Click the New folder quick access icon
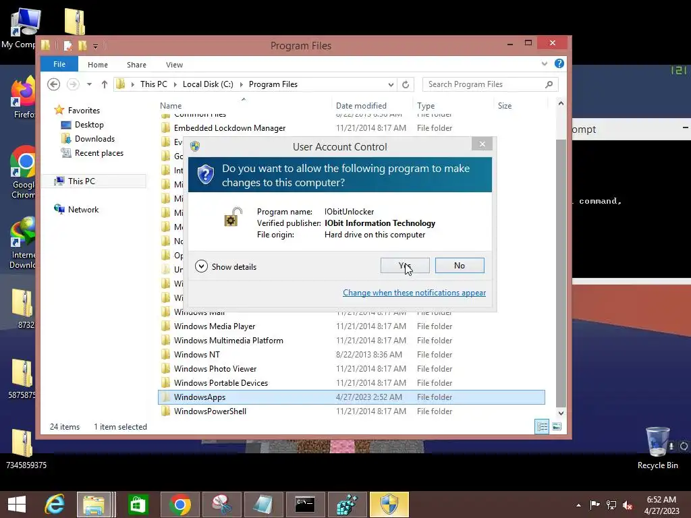Screen dimensions: 691x518 coord(82,45)
